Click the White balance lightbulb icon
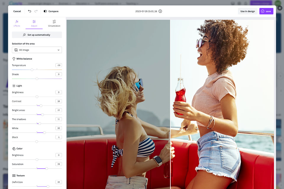Screen dimensions: 284x189 [14, 59]
